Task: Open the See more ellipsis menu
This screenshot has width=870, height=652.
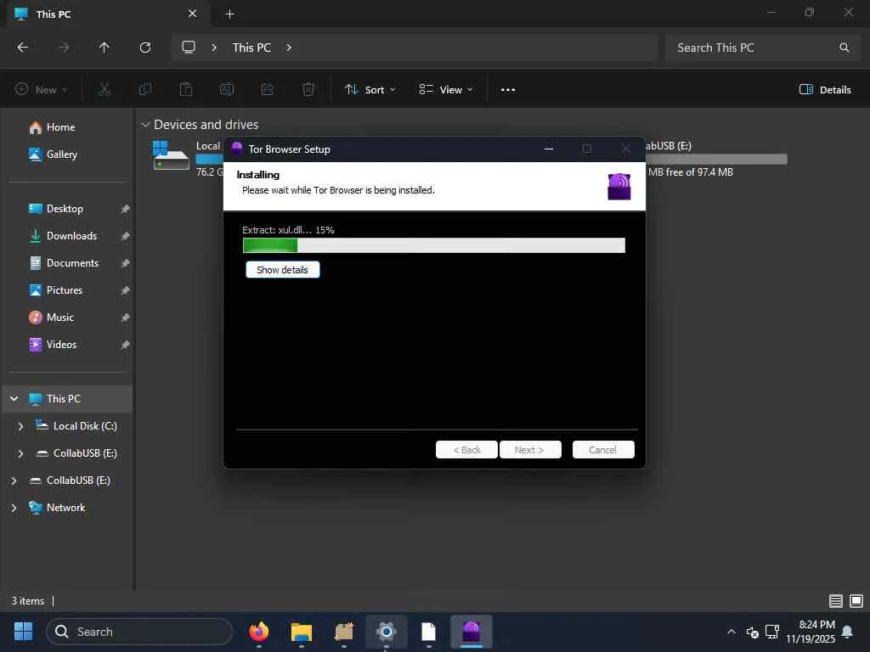Action: 508,90
